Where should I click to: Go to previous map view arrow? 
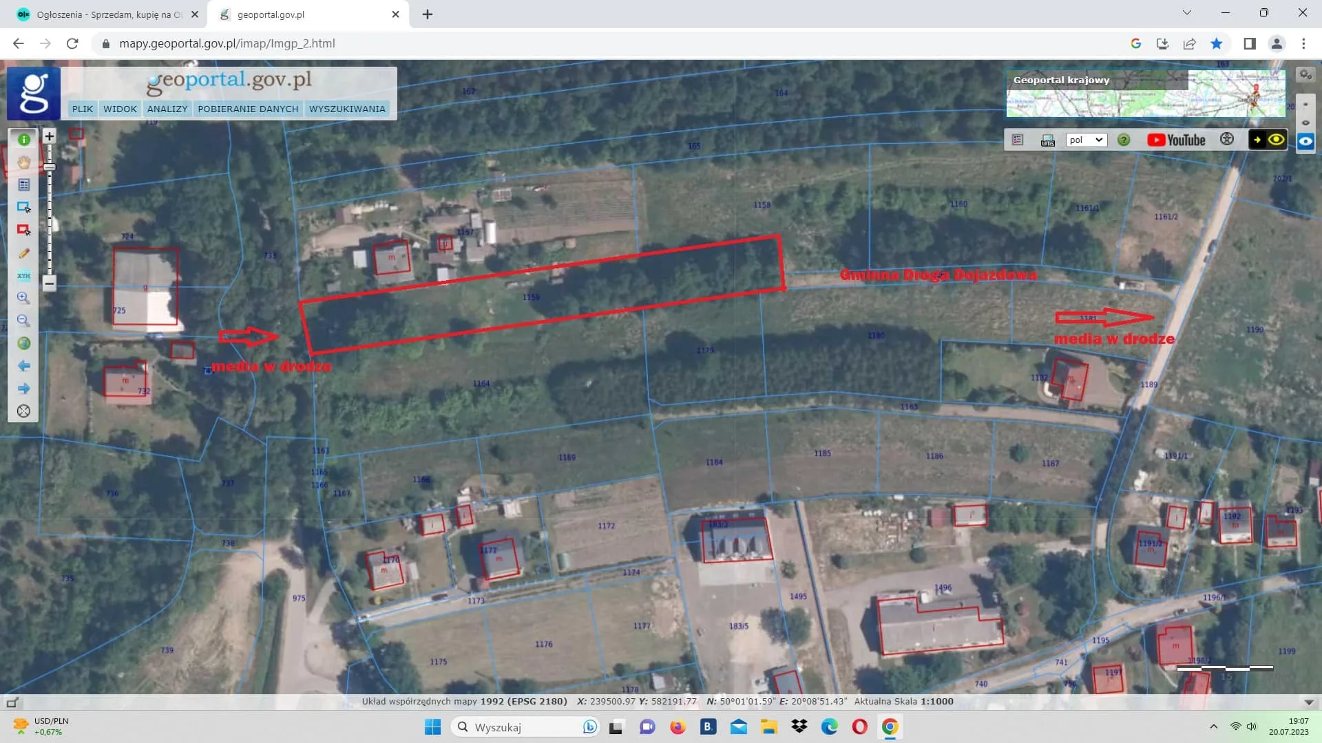click(x=24, y=366)
